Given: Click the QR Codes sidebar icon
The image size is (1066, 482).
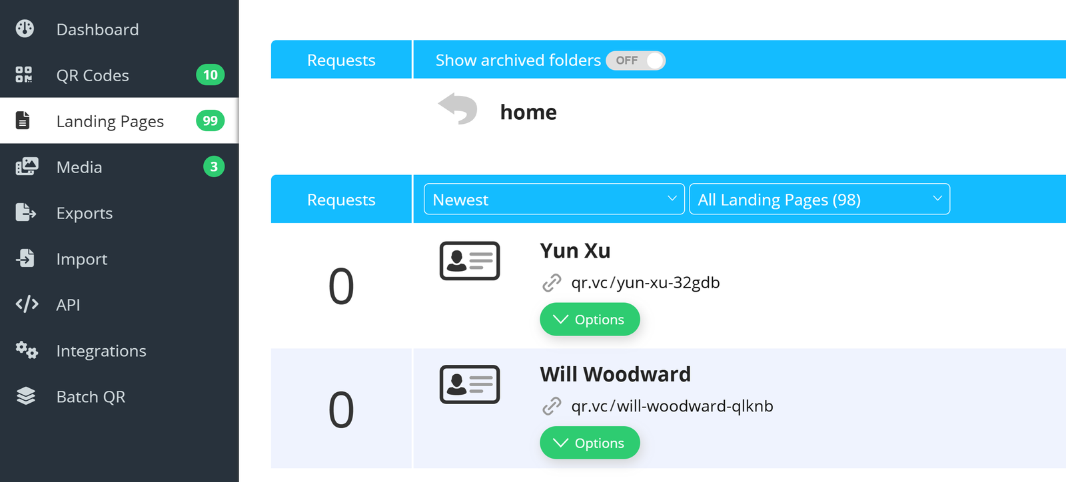Looking at the screenshot, I should point(24,75).
